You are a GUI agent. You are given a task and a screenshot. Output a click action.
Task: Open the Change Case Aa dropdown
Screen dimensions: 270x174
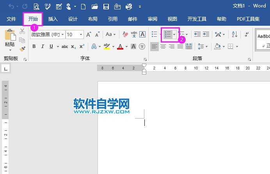[x=110, y=34]
